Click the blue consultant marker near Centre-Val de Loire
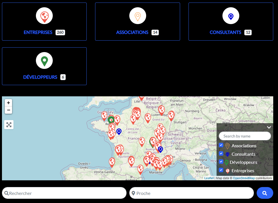The width and height of the screenshot is (278, 203). (x=119, y=132)
